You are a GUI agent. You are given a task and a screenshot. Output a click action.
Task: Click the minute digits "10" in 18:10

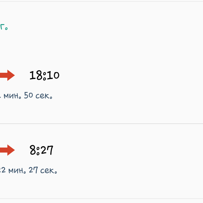pos(53,75)
